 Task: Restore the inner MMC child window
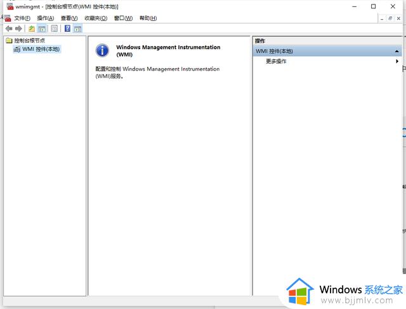click(390, 18)
